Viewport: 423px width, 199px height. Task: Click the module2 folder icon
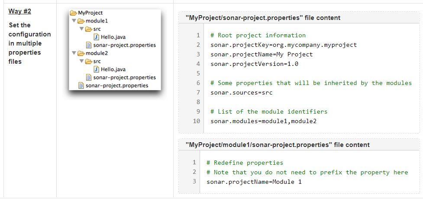tap(81, 53)
